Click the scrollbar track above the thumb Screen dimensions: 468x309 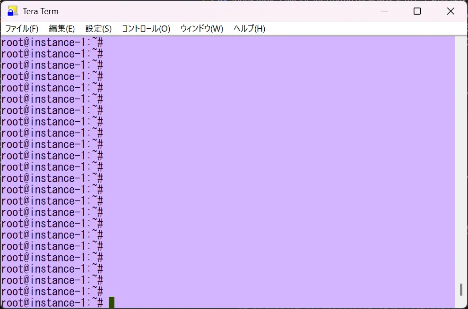click(461, 165)
